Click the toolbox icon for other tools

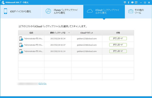131,11
